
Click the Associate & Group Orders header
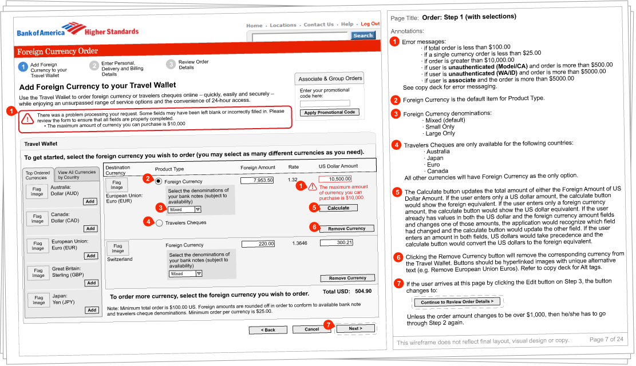tap(330, 78)
